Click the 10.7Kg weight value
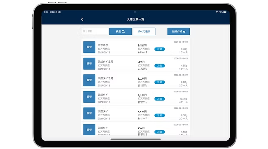Viewport: 268px width, 149px height. 183,99
